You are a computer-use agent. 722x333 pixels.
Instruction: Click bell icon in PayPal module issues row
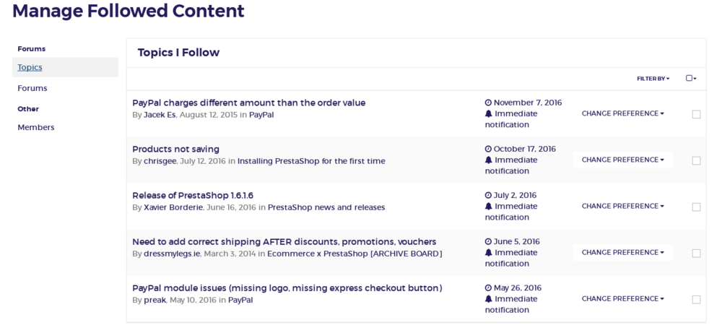pyautogui.click(x=488, y=299)
